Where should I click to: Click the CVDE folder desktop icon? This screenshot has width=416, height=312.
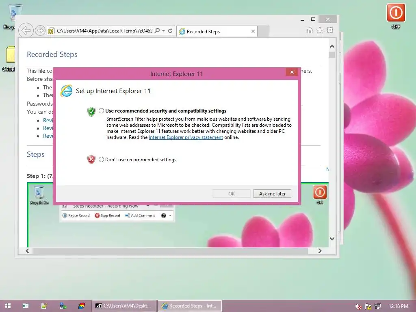[x=10, y=58]
